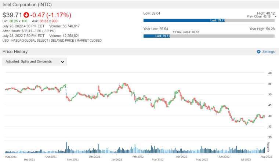Click the day range Last 39.71 bar
Screen dimensions: 279x163
coord(184,20)
